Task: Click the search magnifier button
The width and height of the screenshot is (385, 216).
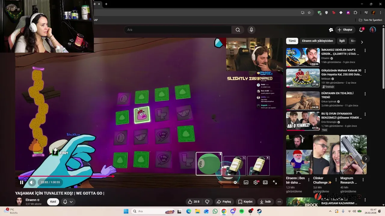Action: pyautogui.click(x=238, y=30)
